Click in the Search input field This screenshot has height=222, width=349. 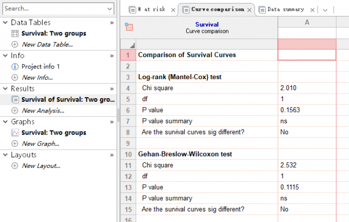point(54,8)
